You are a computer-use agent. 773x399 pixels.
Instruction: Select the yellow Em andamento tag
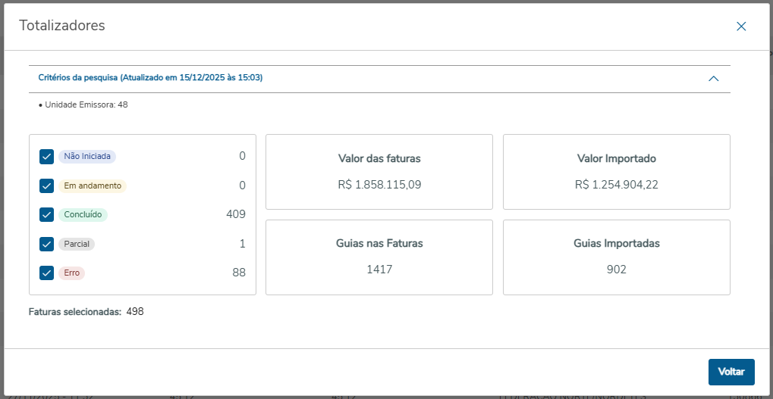pos(92,185)
